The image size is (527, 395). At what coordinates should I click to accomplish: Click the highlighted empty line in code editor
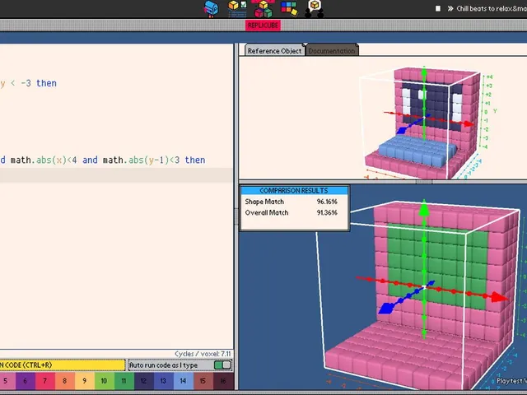click(x=116, y=175)
